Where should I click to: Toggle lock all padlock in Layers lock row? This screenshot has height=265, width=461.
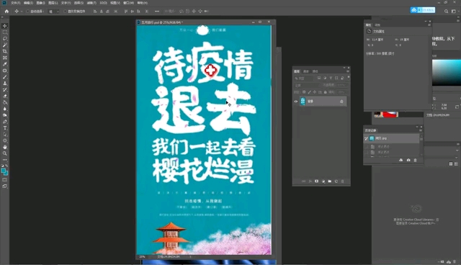point(325,92)
